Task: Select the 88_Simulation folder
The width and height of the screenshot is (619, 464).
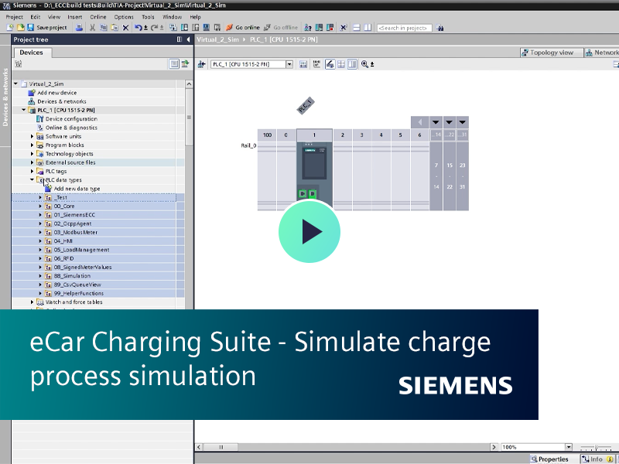Action: (x=72, y=276)
